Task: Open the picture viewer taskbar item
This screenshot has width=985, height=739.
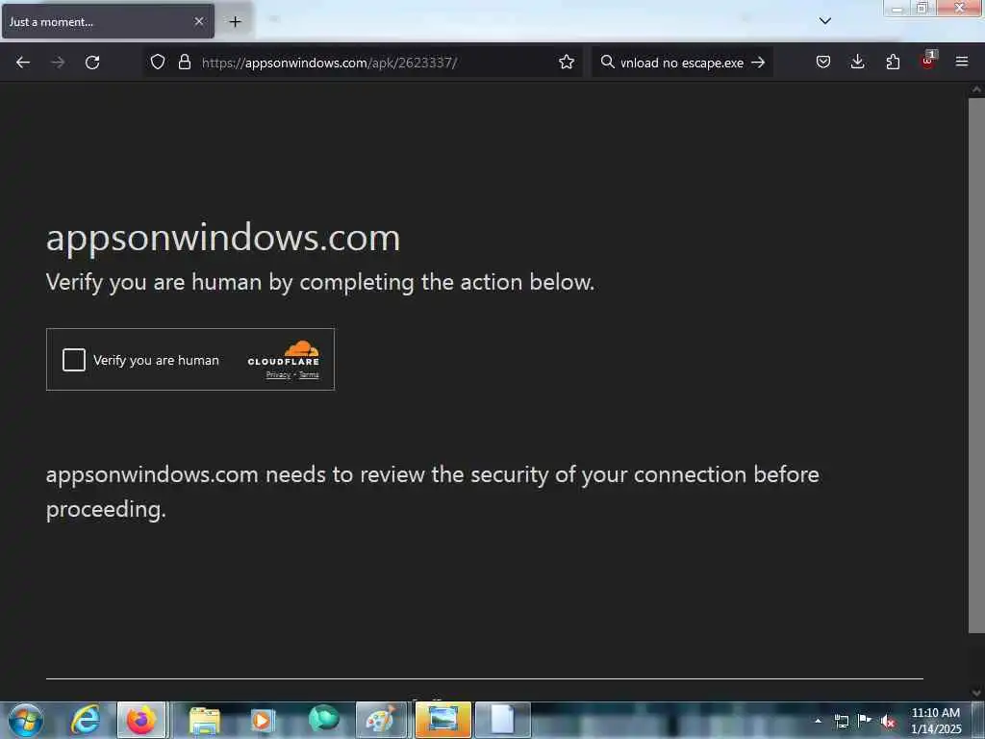Action: click(x=442, y=720)
